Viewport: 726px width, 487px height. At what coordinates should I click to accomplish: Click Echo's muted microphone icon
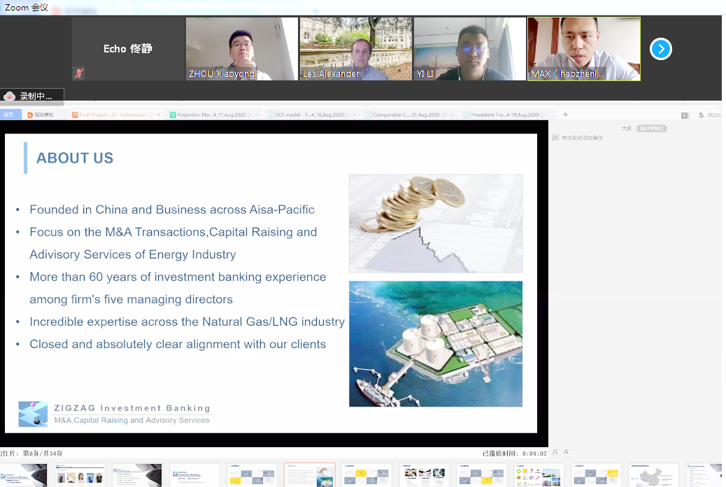78,73
